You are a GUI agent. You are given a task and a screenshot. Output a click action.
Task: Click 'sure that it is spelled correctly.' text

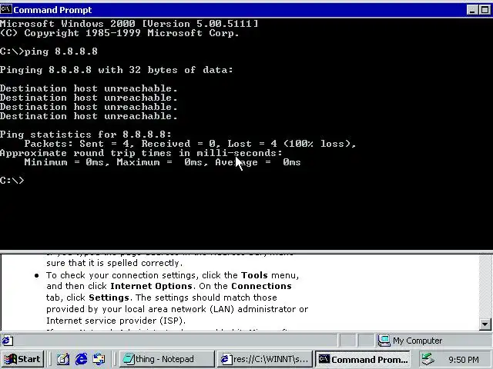click(x=115, y=263)
